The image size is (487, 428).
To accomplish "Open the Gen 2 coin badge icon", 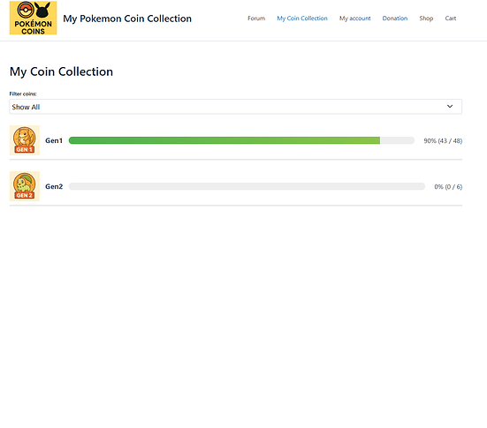I will click(25, 186).
